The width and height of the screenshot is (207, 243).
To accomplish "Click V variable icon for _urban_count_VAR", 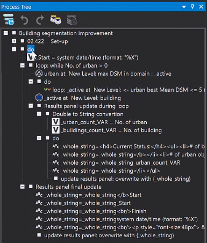I will [55, 122].
